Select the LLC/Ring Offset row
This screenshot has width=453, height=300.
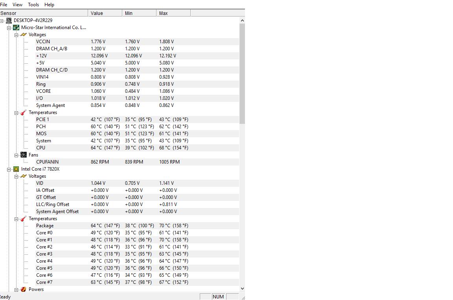[x=137, y=204]
